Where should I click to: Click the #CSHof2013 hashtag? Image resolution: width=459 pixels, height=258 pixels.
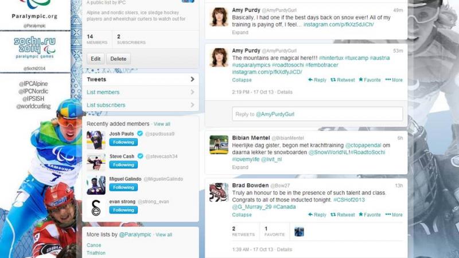click(x=349, y=200)
